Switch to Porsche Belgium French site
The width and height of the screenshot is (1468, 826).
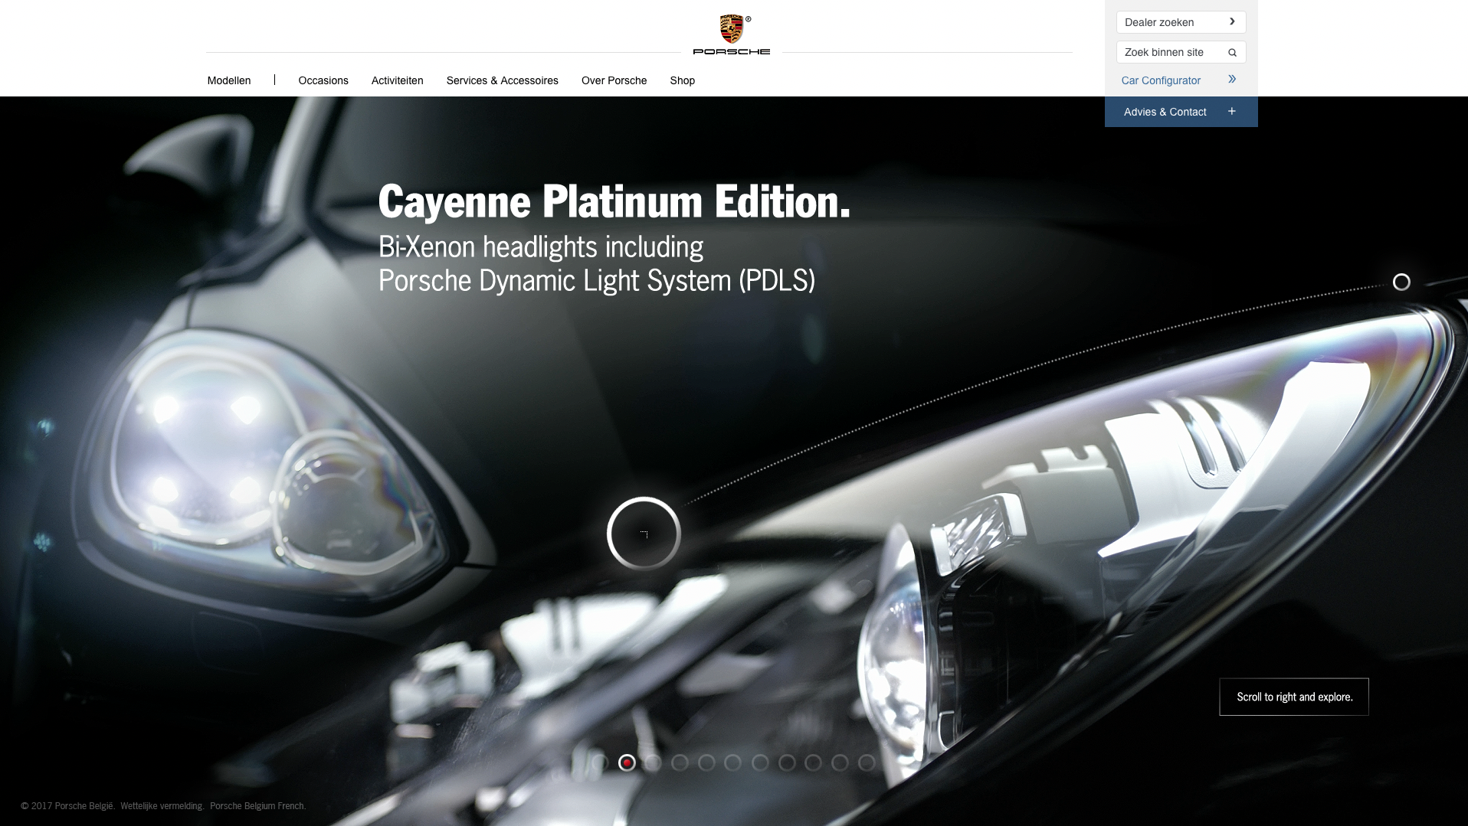click(x=257, y=806)
